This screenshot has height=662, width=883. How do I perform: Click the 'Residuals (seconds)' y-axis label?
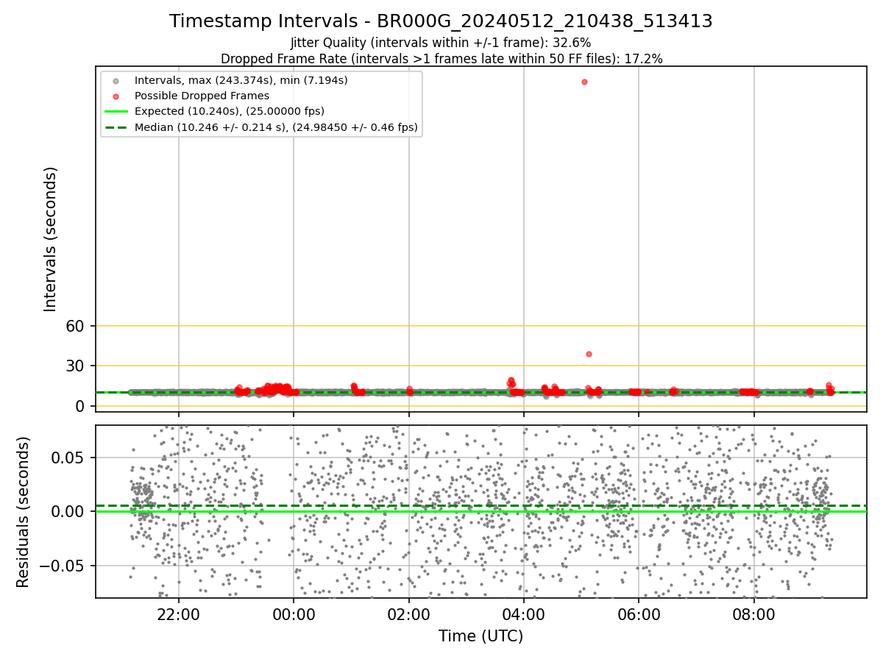coord(24,512)
